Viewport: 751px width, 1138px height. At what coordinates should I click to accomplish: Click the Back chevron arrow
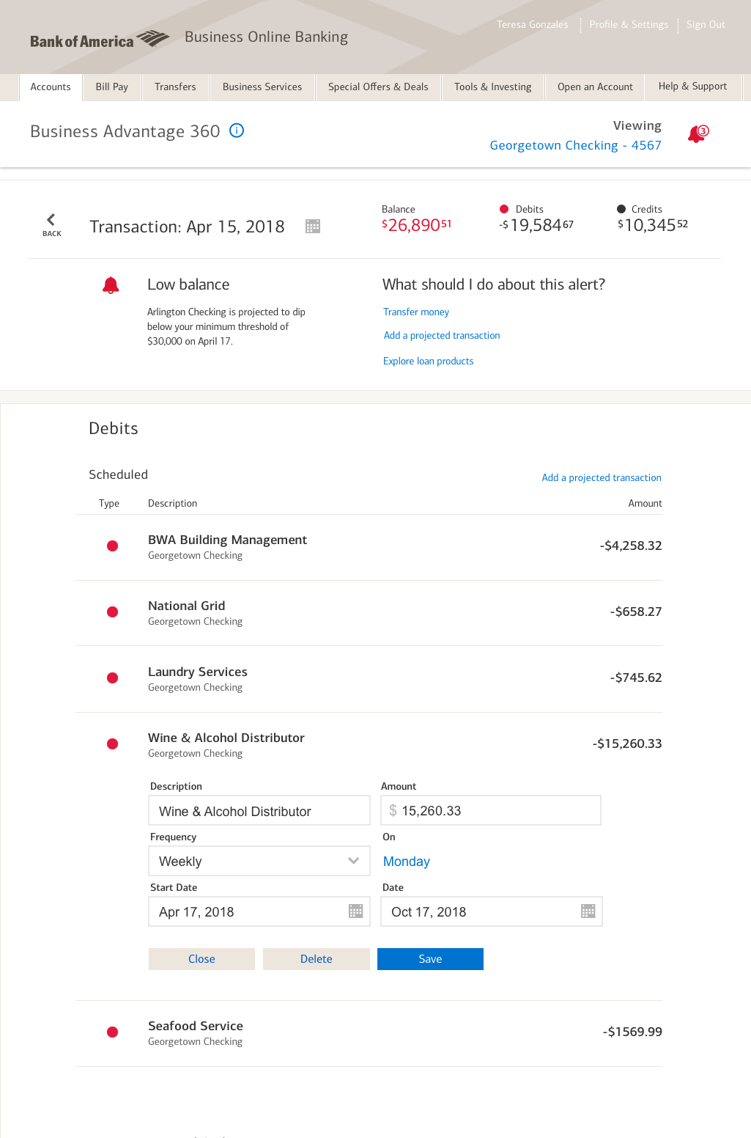click(51, 220)
